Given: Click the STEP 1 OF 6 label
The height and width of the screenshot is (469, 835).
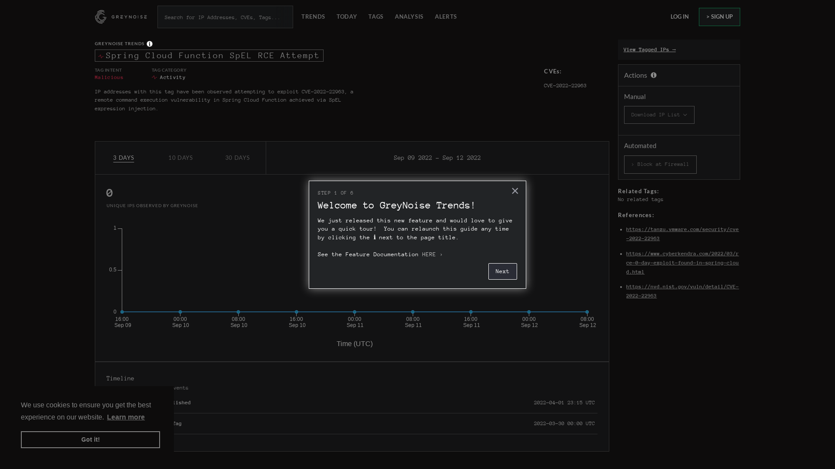Looking at the screenshot, I should pos(335,193).
